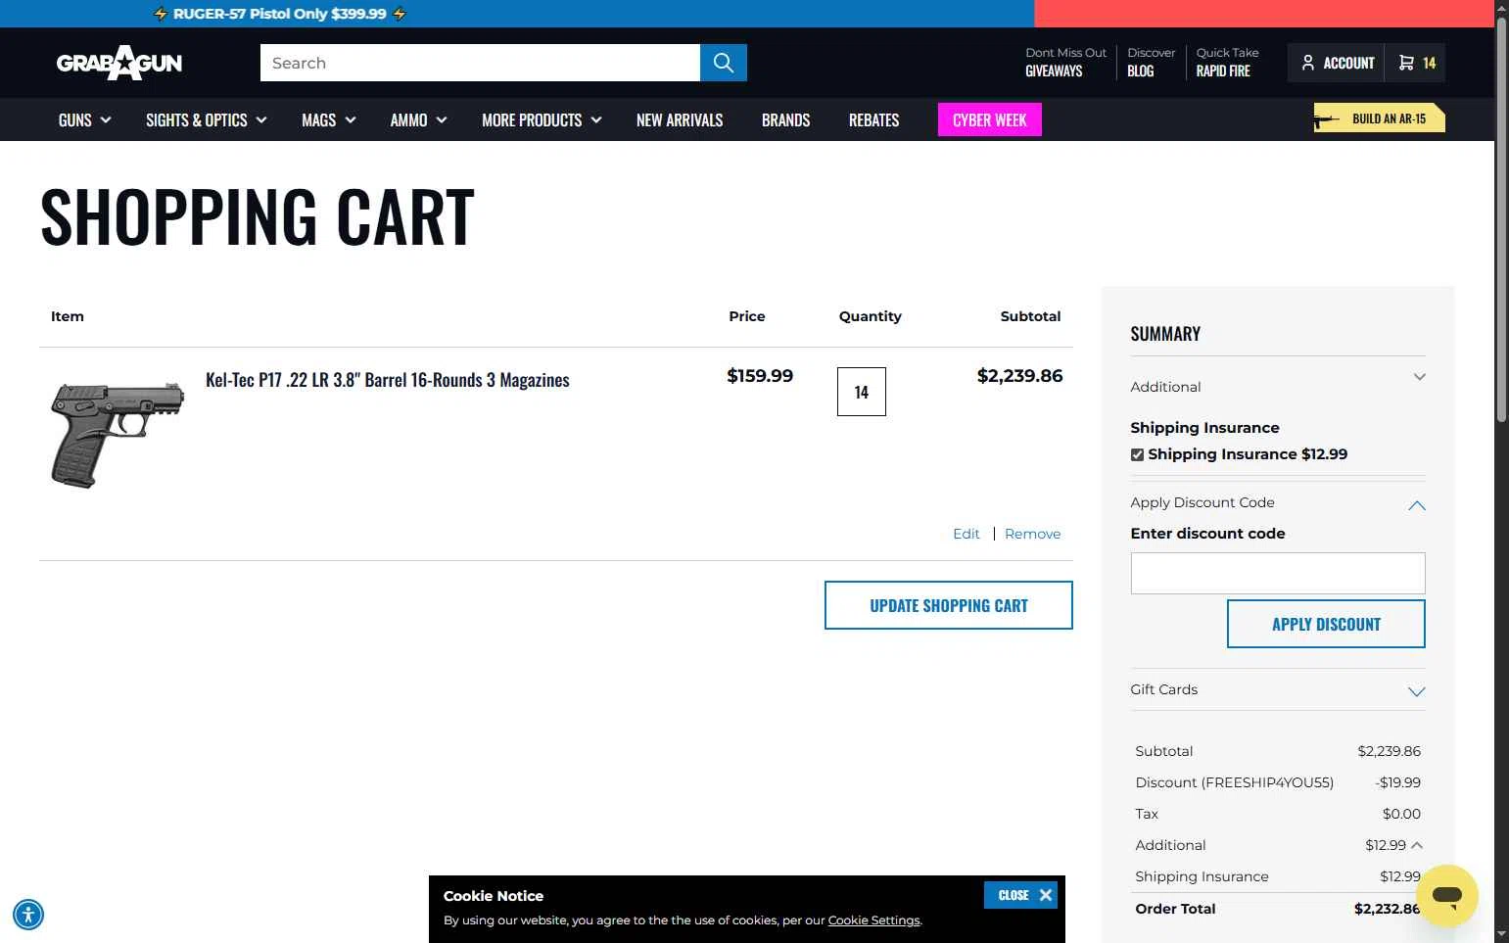Open Quick Take Rapid Fire
The height and width of the screenshot is (943, 1509).
[x=1227, y=62]
